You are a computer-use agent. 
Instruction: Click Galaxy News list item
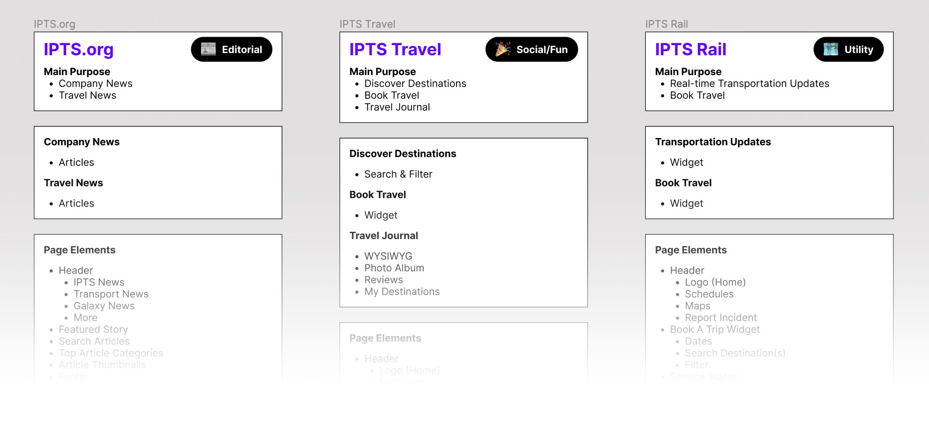pos(104,306)
